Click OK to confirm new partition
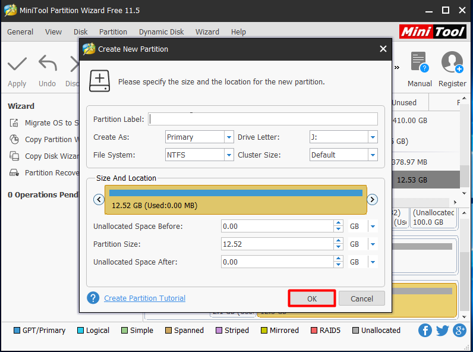473x352 pixels. (x=312, y=298)
